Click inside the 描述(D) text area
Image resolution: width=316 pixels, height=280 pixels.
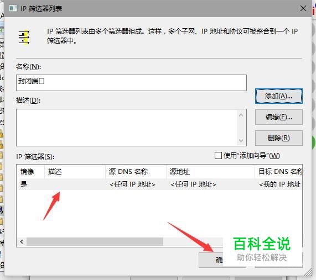coord(127,128)
